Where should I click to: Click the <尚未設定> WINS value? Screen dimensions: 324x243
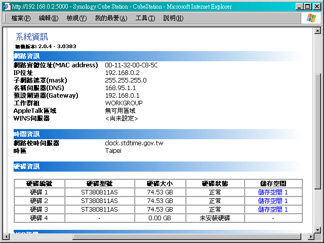point(121,118)
